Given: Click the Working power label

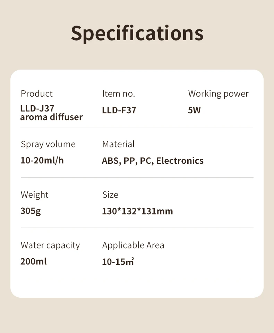Looking at the screenshot, I should point(219,93).
